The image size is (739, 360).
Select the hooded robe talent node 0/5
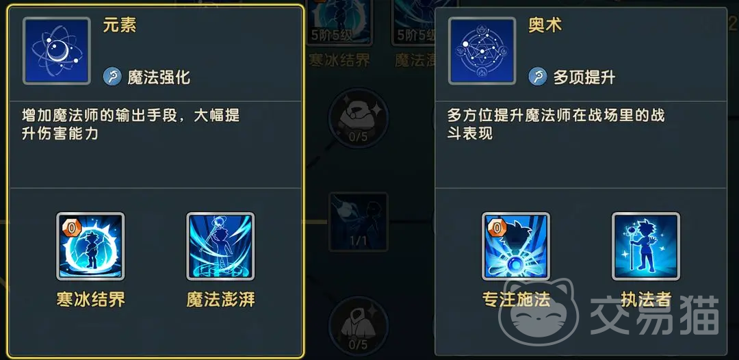[358, 326]
